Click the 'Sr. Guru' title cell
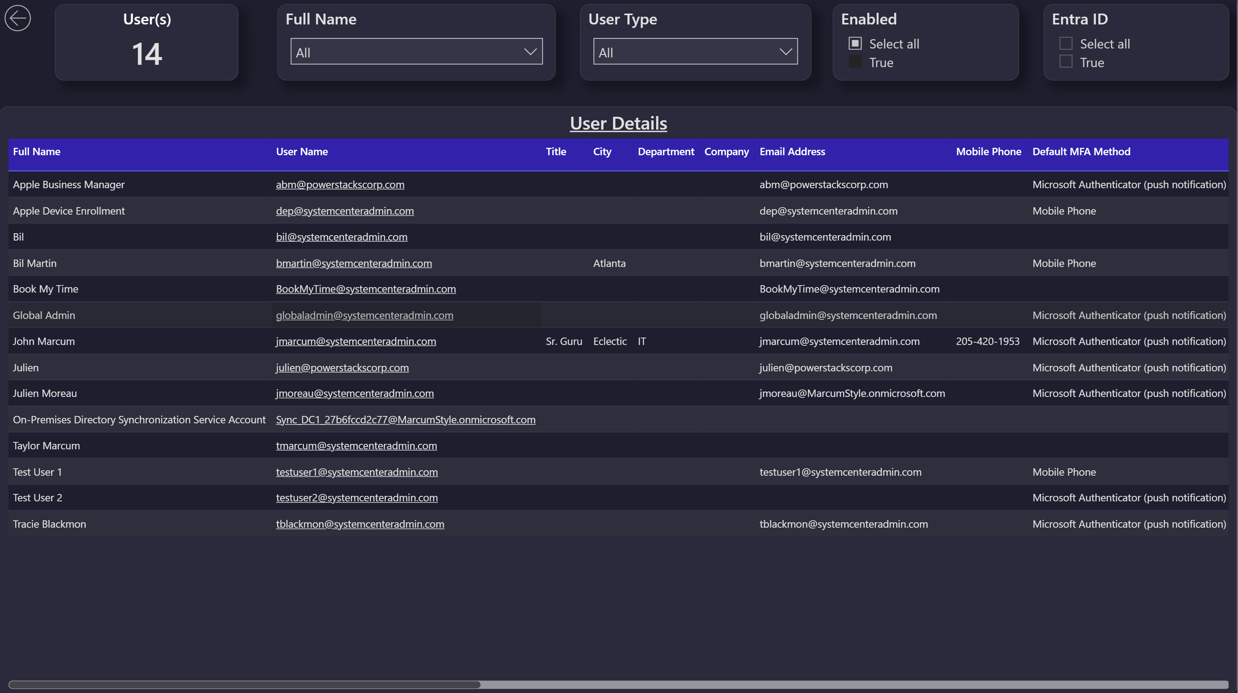 tap(564, 341)
